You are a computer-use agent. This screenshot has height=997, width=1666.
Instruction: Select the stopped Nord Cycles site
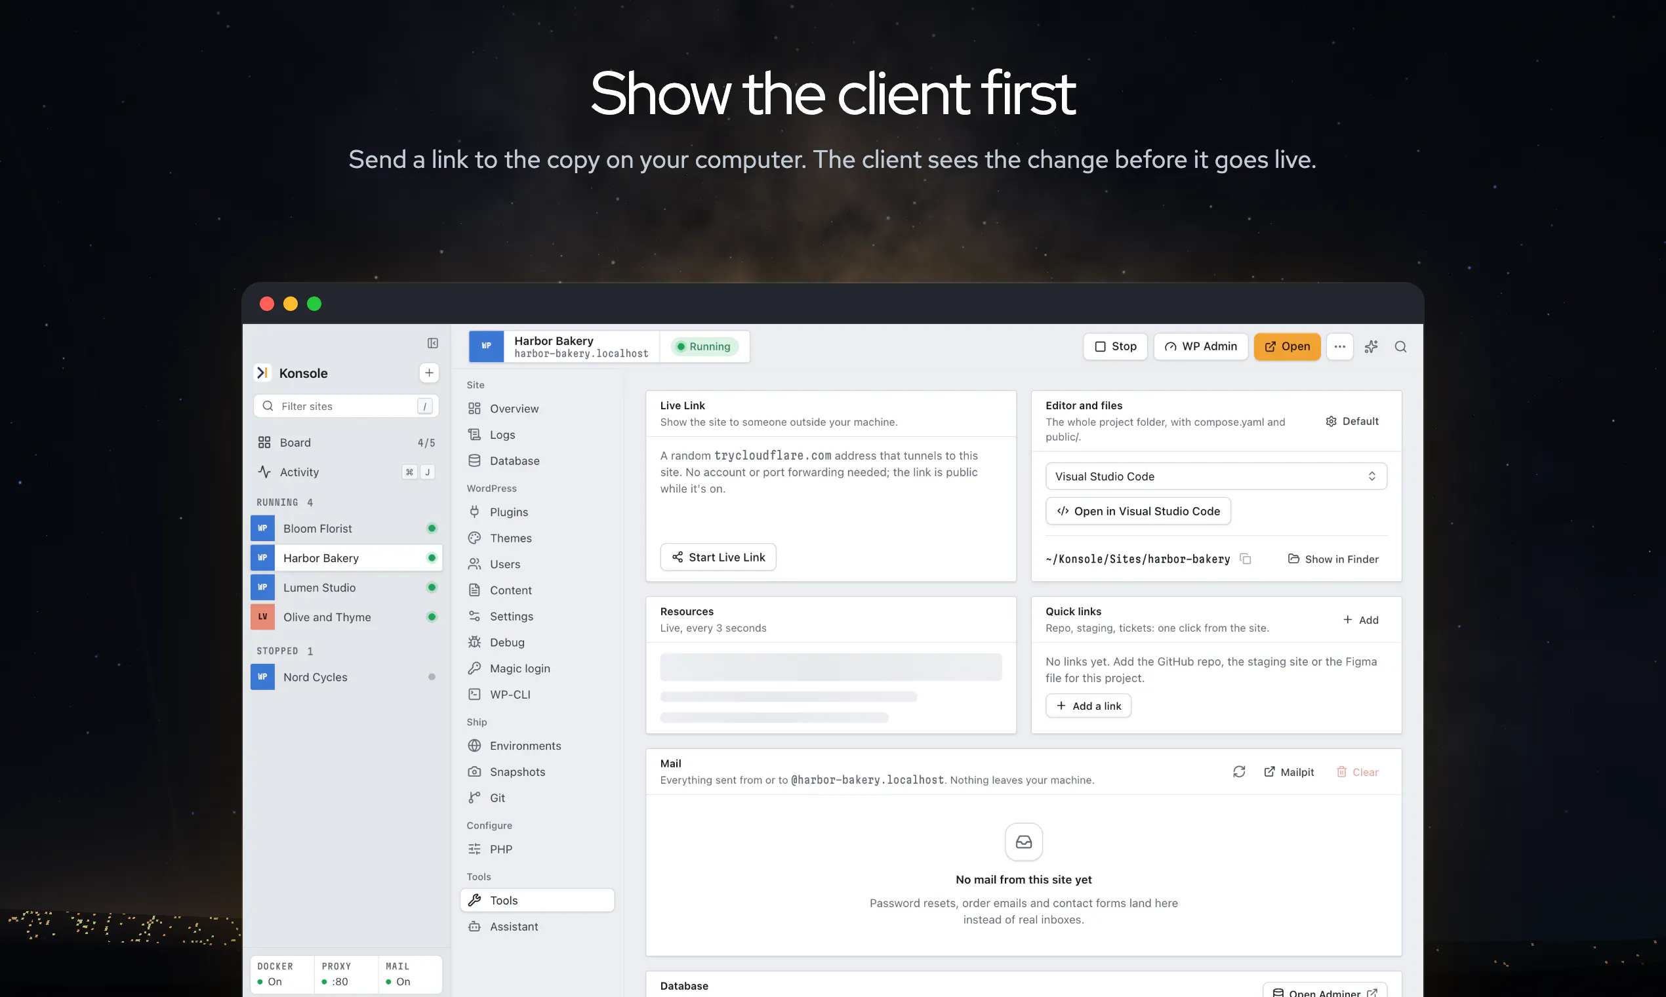pyautogui.click(x=346, y=677)
